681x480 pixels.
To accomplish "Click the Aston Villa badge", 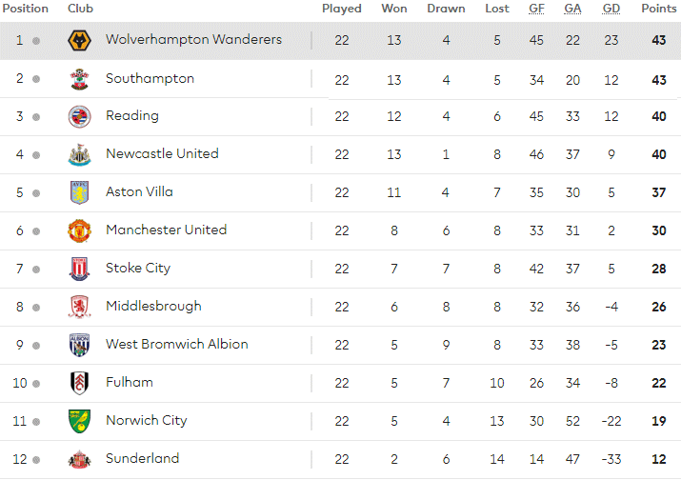I will [79, 192].
